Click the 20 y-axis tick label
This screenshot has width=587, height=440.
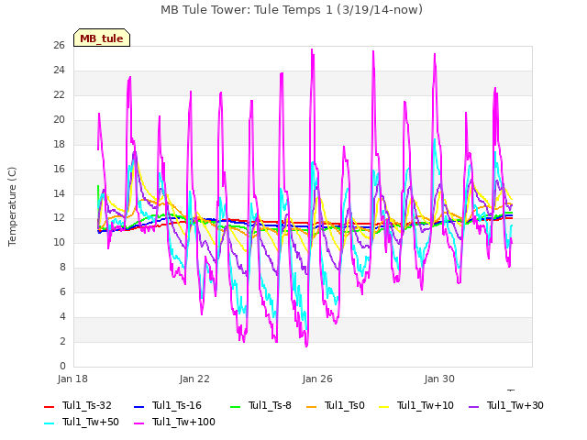point(59,120)
